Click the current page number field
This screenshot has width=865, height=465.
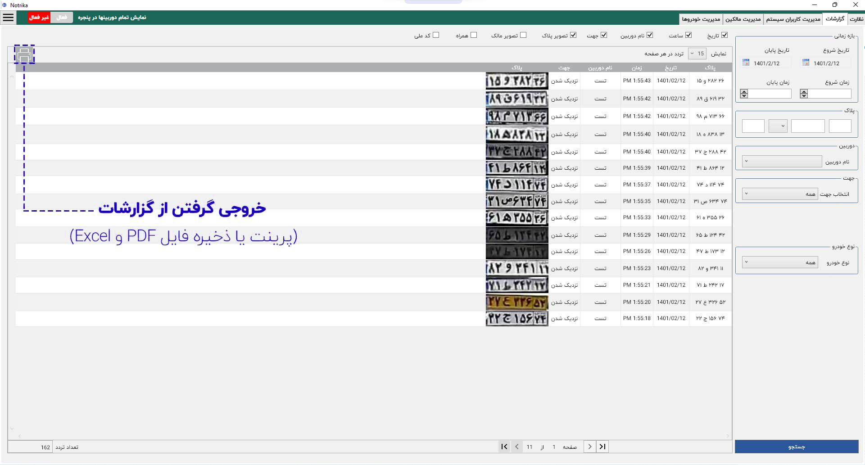tap(554, 447)
